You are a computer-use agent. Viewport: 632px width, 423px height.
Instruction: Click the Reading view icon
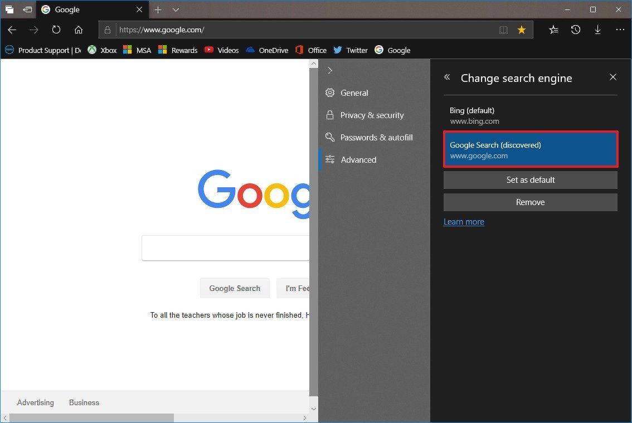tap(503, 30)
